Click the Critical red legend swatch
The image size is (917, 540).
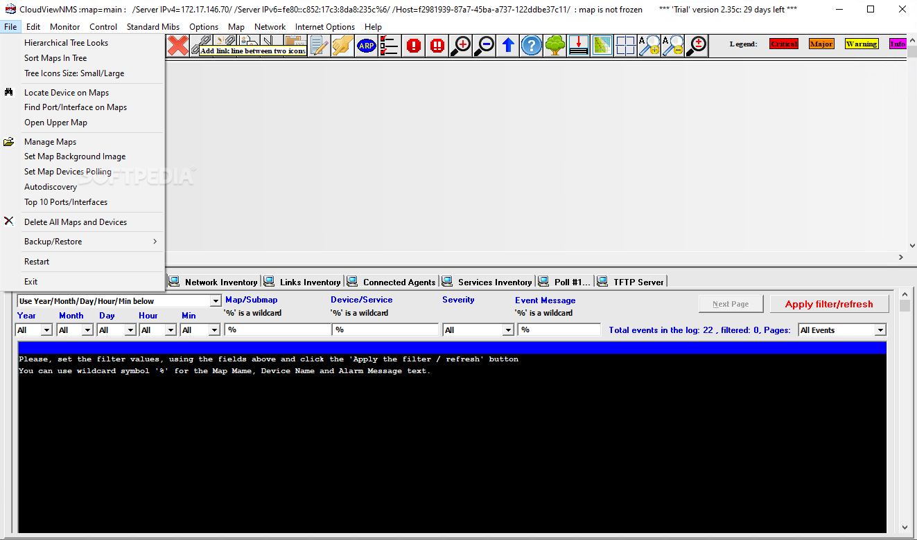click(784, 44)
